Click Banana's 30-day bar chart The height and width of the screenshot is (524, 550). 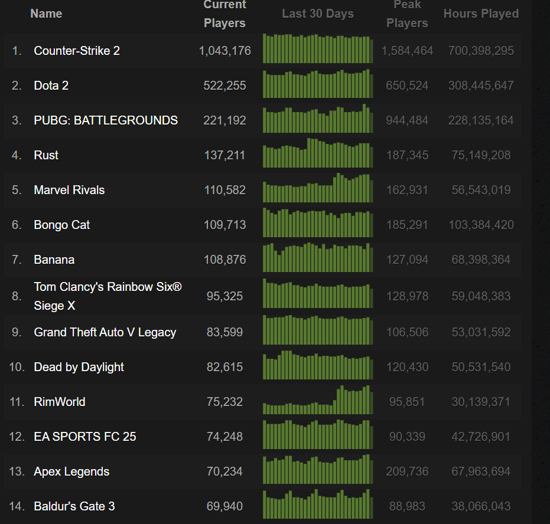318,257
